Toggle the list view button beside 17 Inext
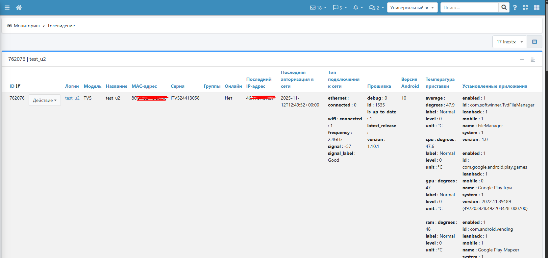 point(534,42)
